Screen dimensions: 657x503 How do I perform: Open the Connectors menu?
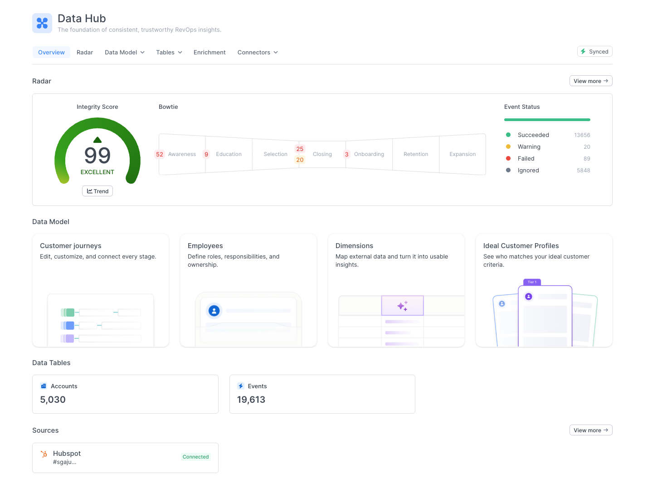pos(258,52)
